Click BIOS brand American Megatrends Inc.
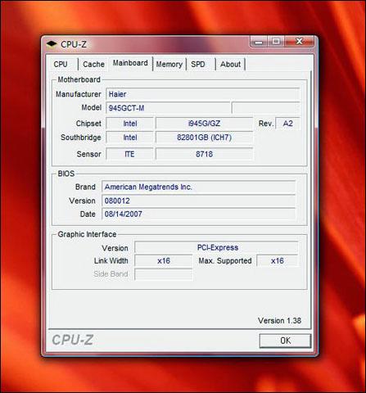 (198, 187)
